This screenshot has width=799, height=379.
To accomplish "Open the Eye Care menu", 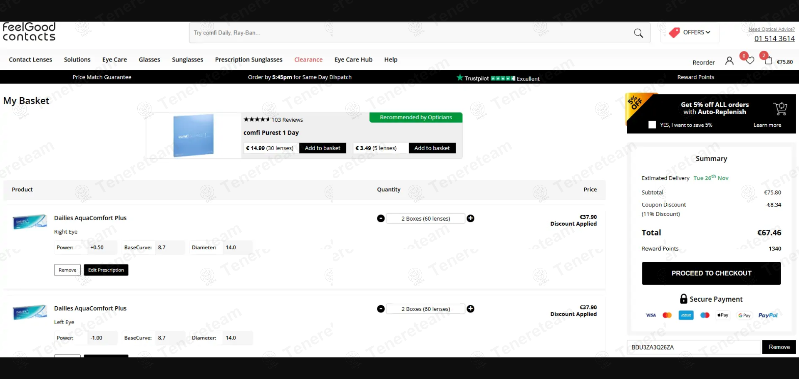I will tap(114, 60).
